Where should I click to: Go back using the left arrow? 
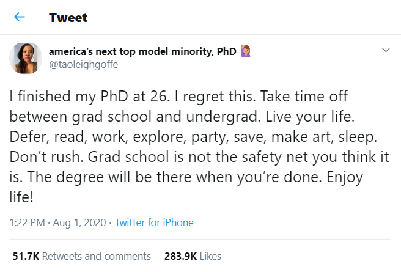20,17
